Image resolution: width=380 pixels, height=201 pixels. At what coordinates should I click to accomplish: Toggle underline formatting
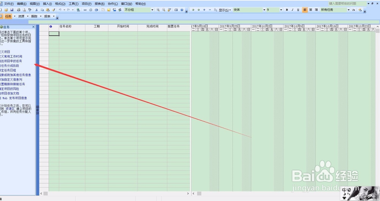[298, 10]
